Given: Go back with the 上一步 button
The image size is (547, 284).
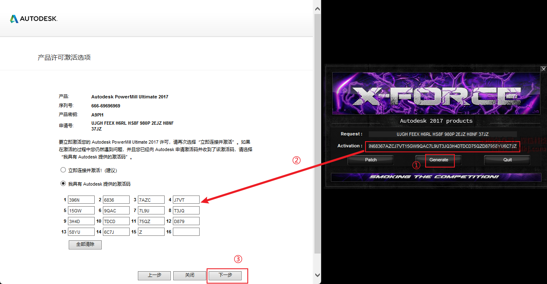Looking at the screenshot, I should point(154,275).
